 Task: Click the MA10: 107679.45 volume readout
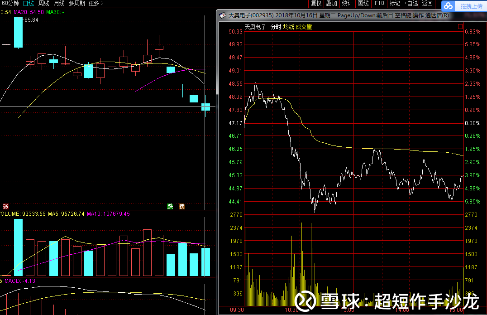tap(108, 214)
